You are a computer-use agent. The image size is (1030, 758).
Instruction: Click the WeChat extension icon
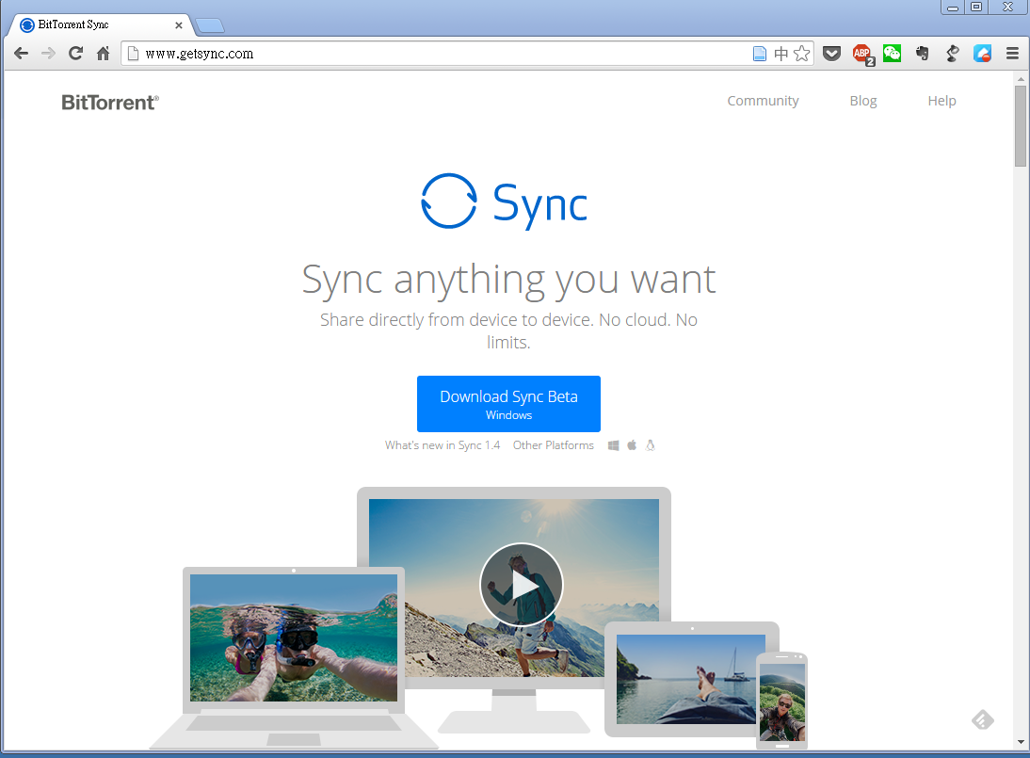click(892, 54)
